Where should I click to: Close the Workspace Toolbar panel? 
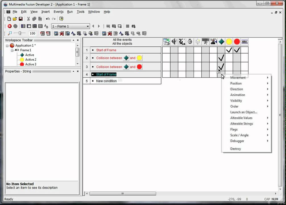click(x=78, y=40)
